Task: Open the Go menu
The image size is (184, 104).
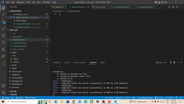Action: (34, 2)
